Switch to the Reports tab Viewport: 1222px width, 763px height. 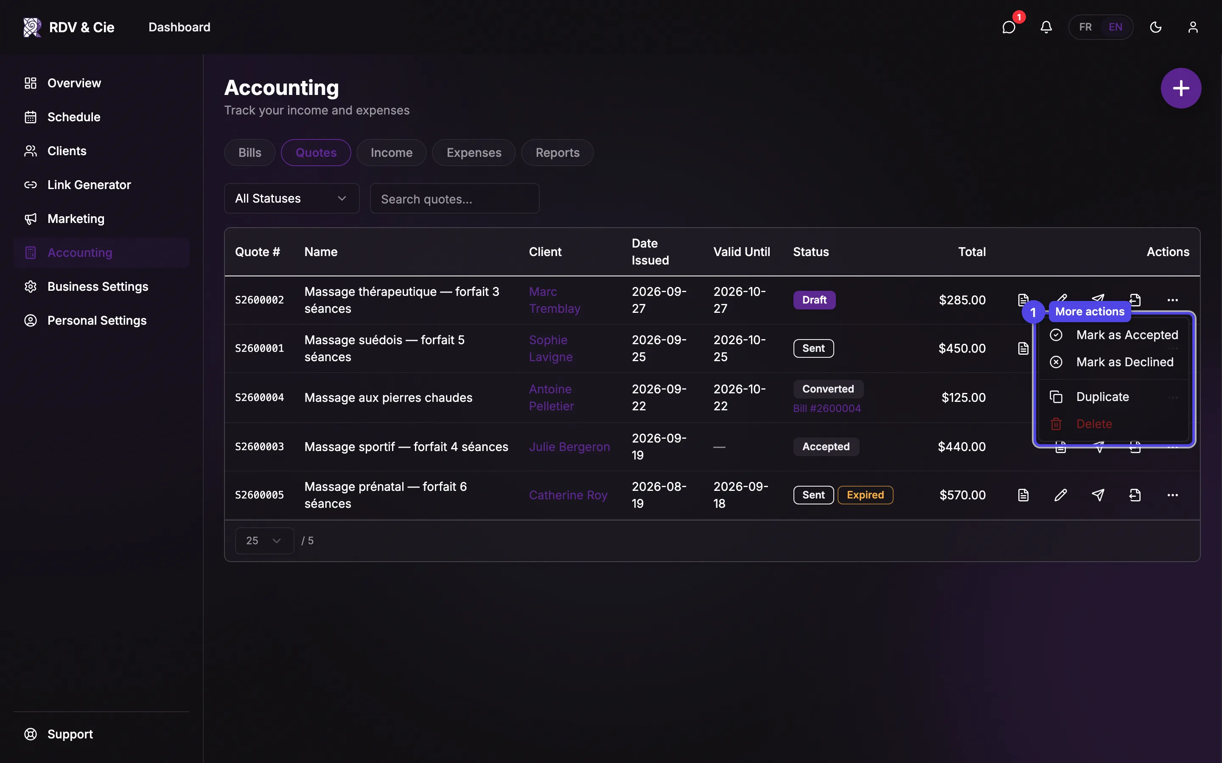click(558, 153)
